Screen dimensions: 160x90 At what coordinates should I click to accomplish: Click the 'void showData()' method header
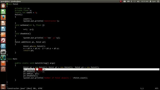click(23, 33)
